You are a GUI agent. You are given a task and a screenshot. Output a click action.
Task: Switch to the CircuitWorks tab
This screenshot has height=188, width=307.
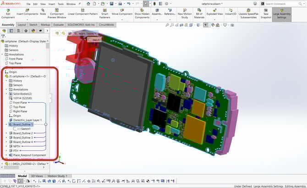click(106, 25)
